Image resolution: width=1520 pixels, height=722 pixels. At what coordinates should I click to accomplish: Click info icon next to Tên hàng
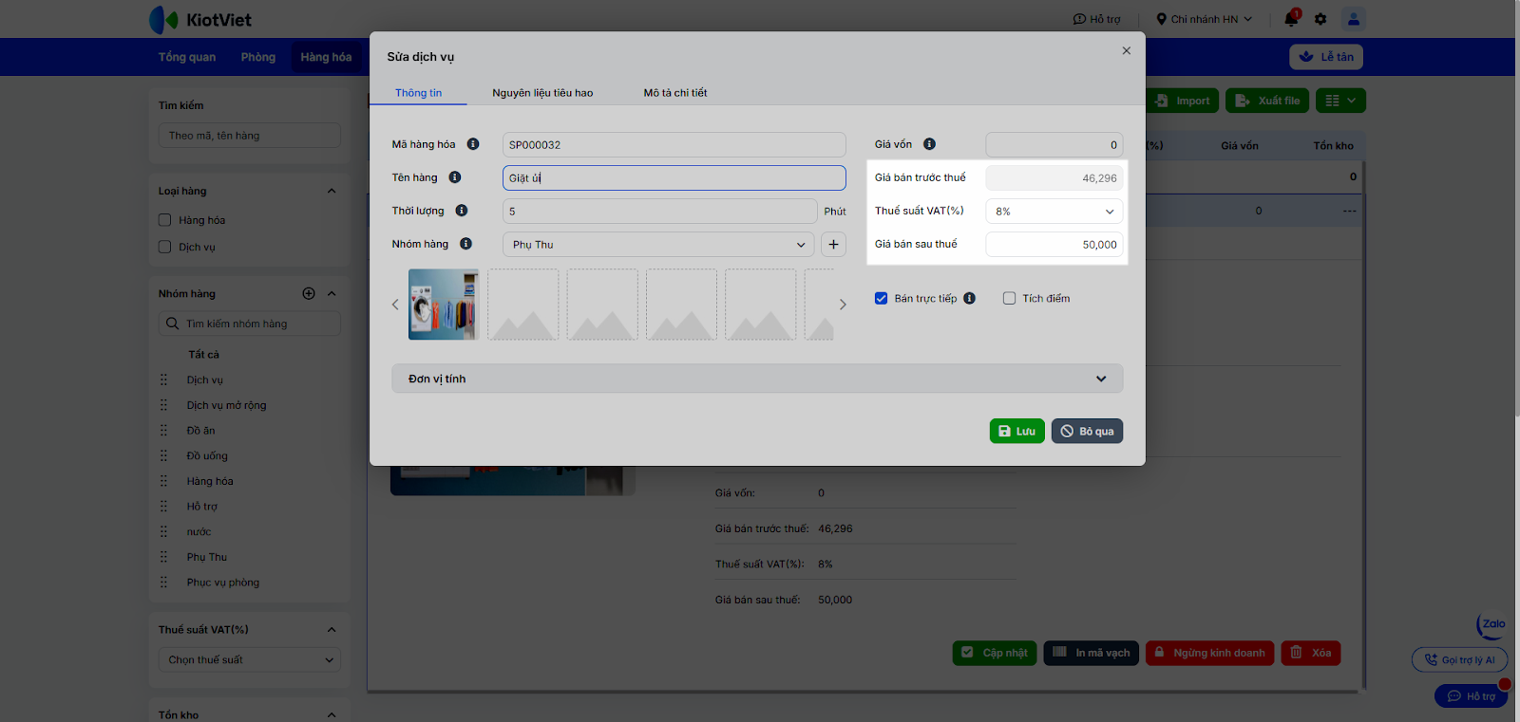pos(455,177)
